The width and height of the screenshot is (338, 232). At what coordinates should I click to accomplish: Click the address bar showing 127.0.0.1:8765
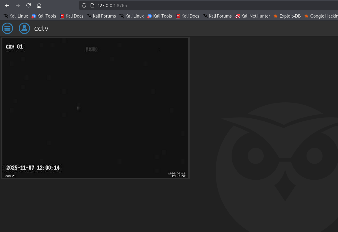(x=208, y=5)
